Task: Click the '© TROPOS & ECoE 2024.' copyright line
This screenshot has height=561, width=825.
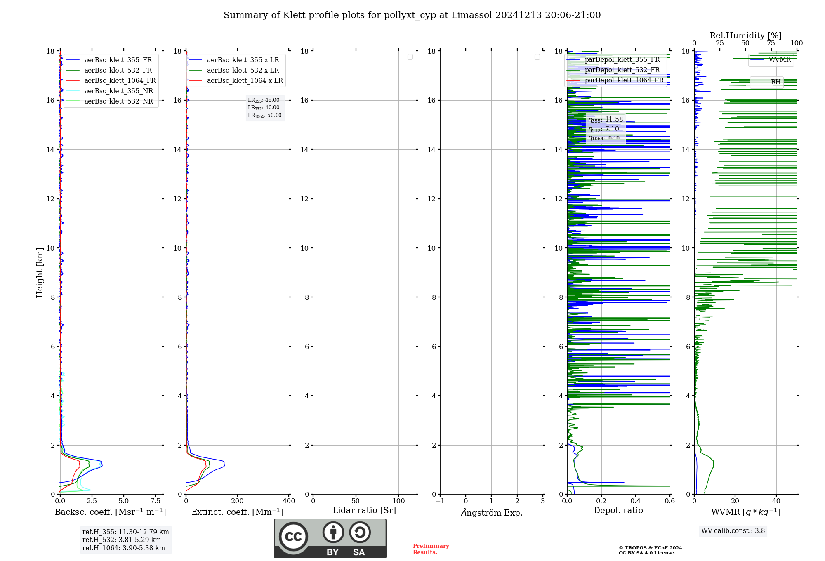Action: pos(651,548)
